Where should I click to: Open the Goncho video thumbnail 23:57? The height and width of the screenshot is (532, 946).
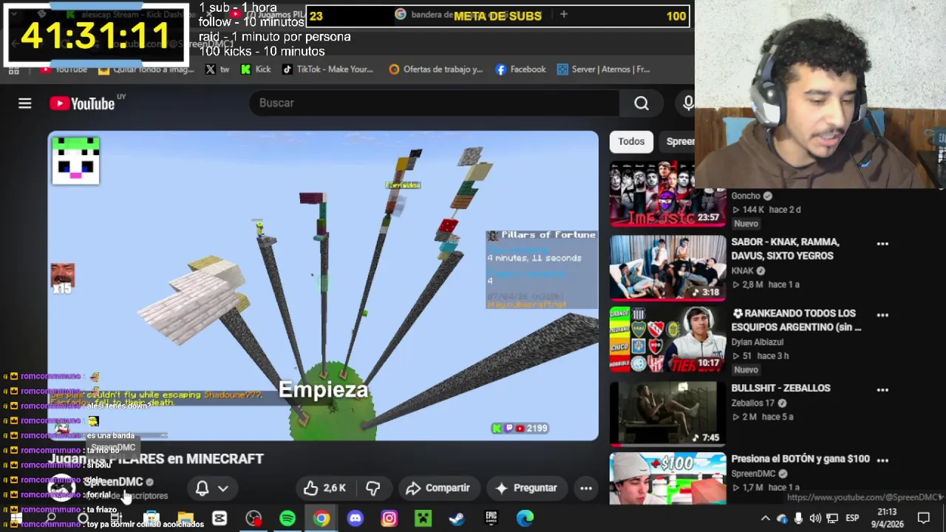pyautogui.click(x=667, y=194)
